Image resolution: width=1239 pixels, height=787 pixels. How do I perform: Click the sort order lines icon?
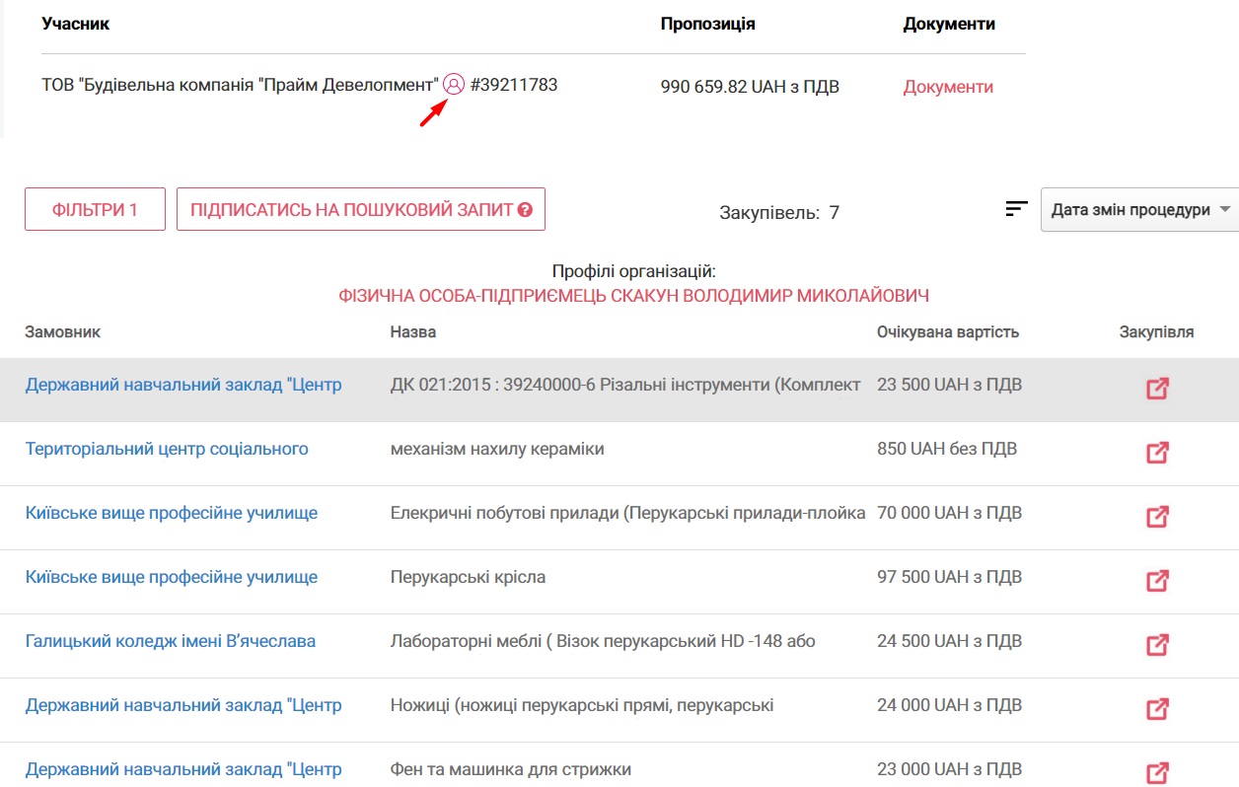click(1016, 208)
